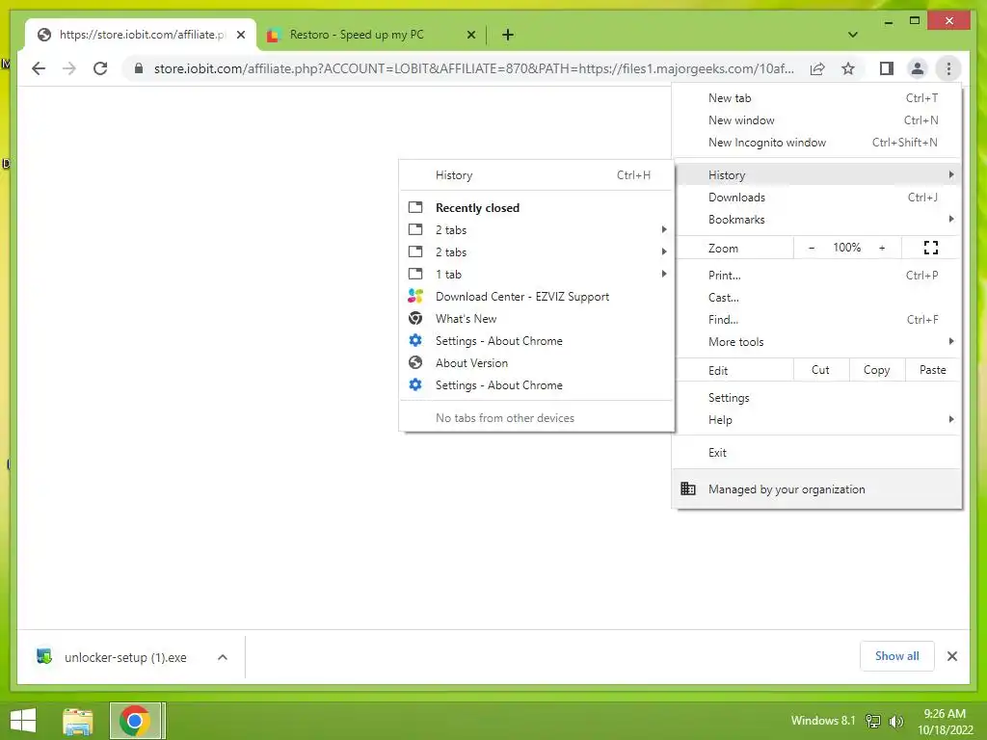Open the tab search chevron
Image resolution: width=987 pixels, height=740 pixels.
(x=852, y=35)
